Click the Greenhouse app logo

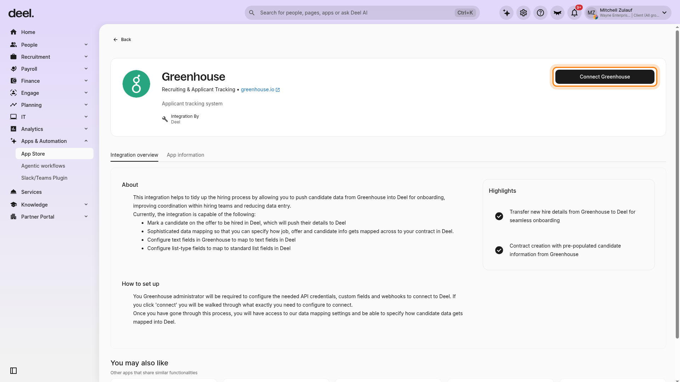coord(136,84)
